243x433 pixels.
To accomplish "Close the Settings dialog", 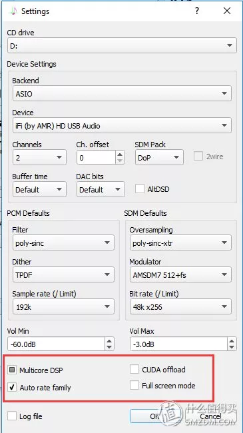I will click(x=227, y=11).
